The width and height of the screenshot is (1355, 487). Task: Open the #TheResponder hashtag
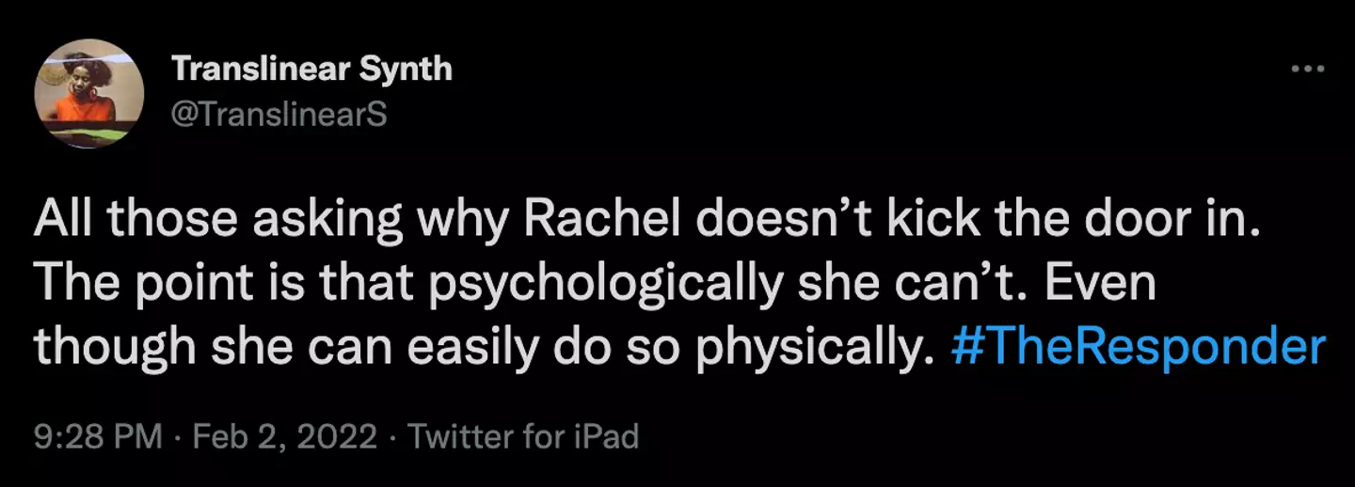1138,347
